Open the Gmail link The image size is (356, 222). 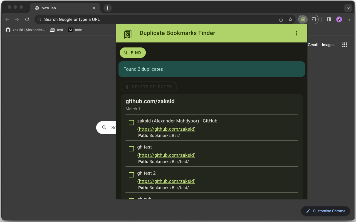pyautogui.click(x=313, y=45)
